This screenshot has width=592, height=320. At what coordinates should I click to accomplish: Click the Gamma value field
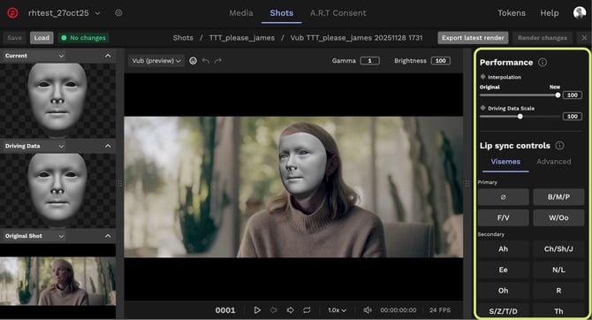pos(369,61)
